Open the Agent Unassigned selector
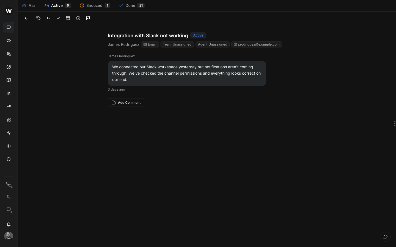Image resolution: width=396 pixels, height=247 pixels. point(212,44)
